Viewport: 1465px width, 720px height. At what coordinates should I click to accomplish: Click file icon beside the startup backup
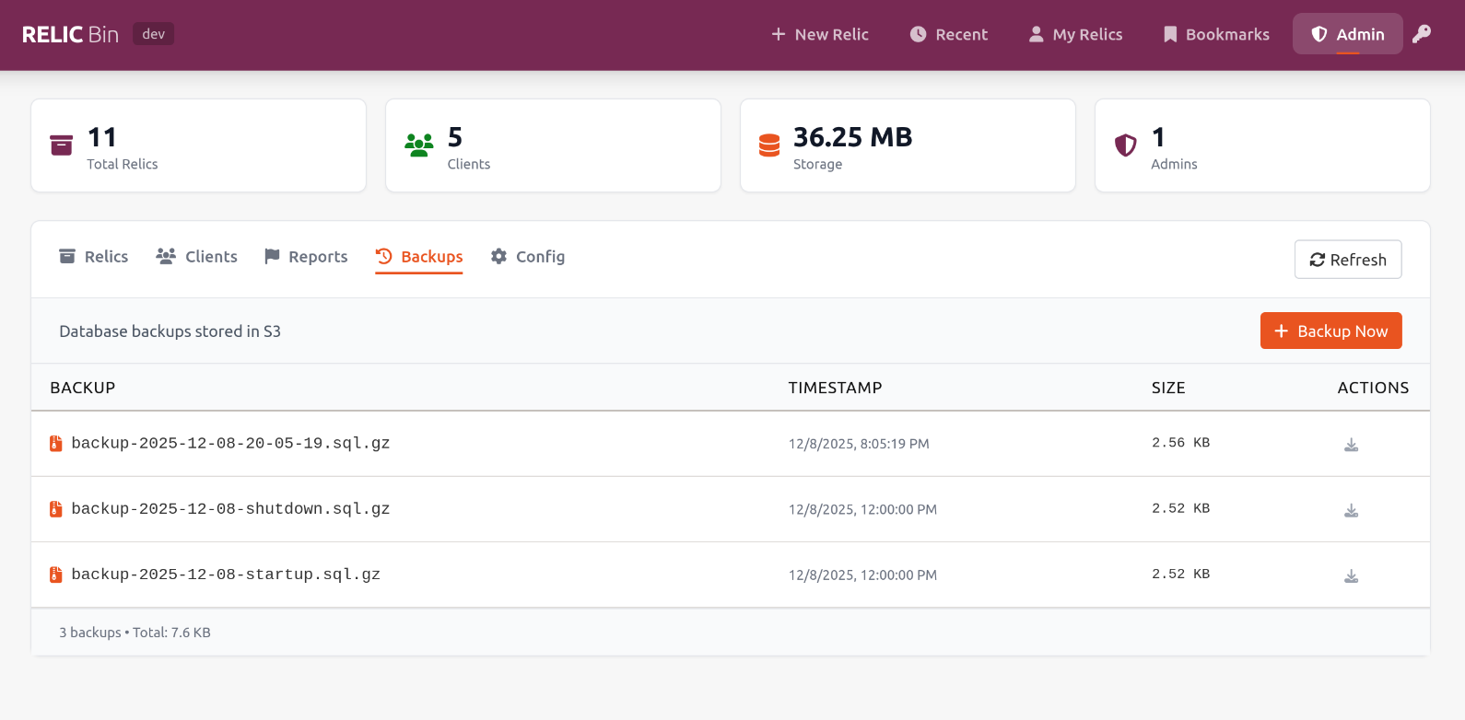[x=56, y=575]
